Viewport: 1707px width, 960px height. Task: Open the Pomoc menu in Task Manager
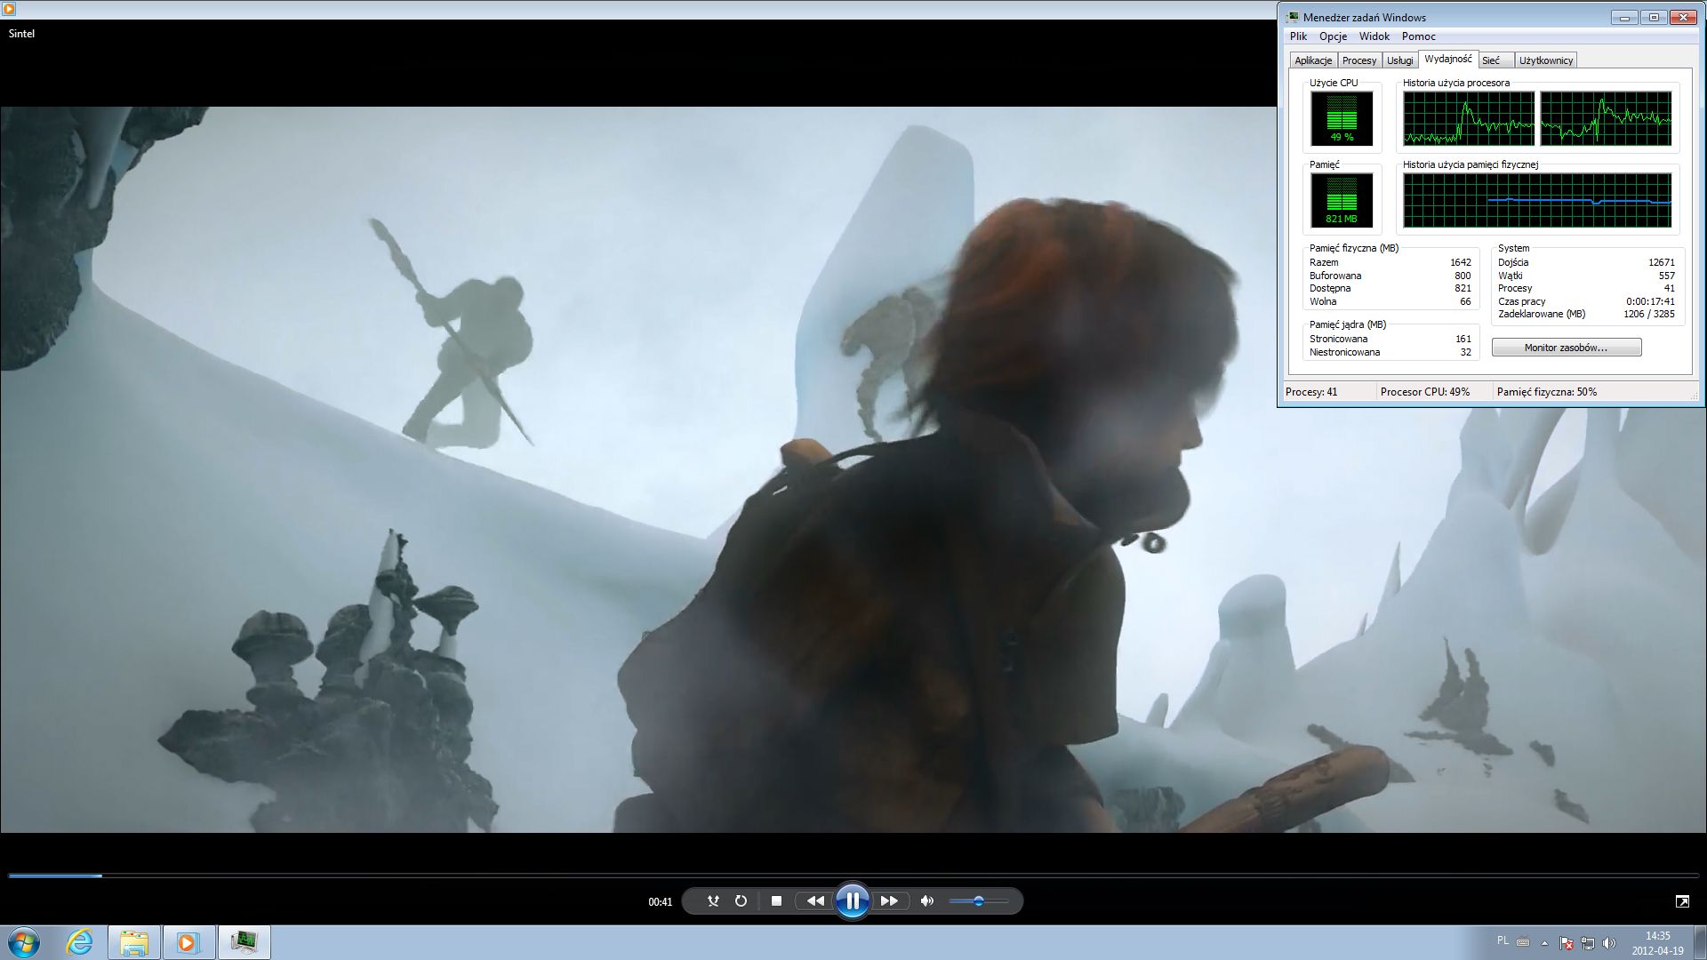point(1418,36)
